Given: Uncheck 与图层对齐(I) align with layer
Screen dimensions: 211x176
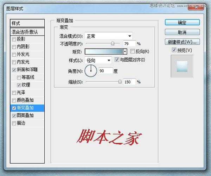Looking at the screenshot, I should pyautogui.click(x=117, y=59).
